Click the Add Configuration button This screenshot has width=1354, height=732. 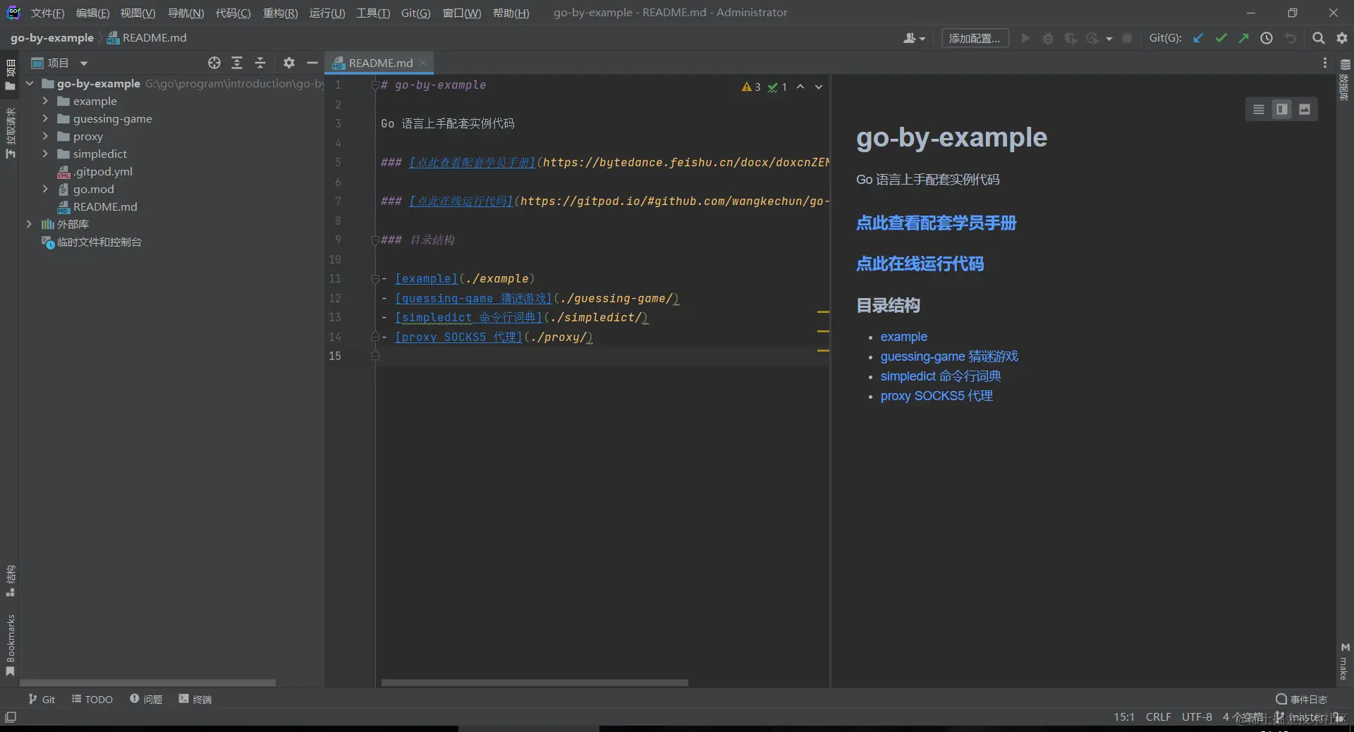[x=975, y=38]
